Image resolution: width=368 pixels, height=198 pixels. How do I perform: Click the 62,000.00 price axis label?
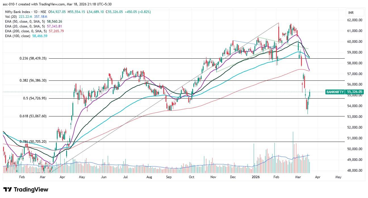(354, 20)
